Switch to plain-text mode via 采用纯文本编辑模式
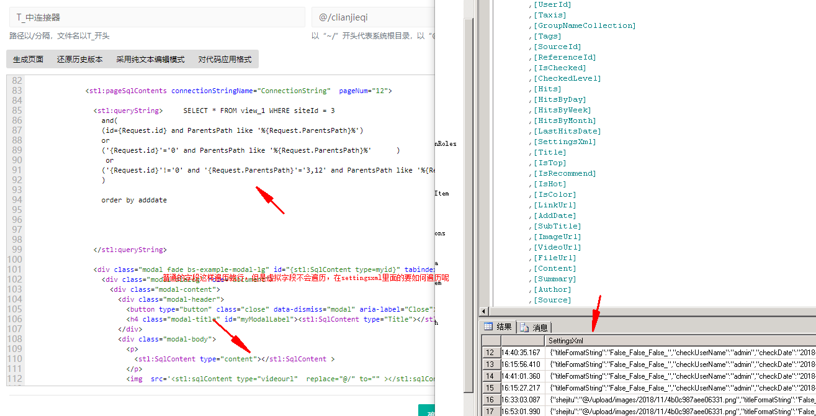This screenshot has height=416, width=816. [x=151, y=60]
